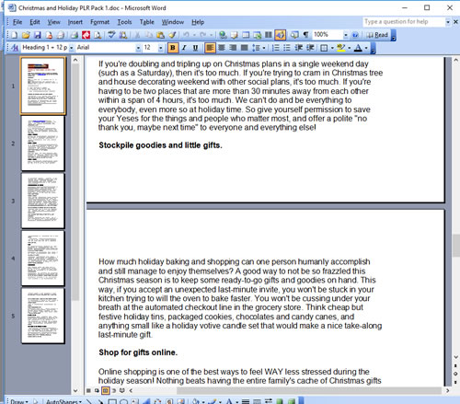Insert a hyperlink with the globe icon
Screen dimensions: 460x404
223,35
